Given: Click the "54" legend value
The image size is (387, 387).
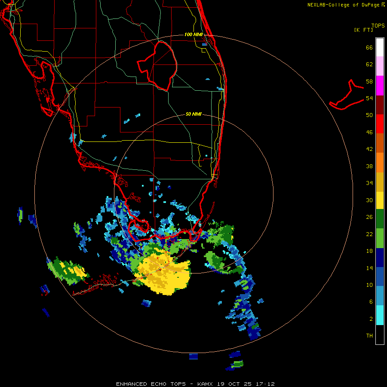Looking at the screenshot, I should point(369,98).
